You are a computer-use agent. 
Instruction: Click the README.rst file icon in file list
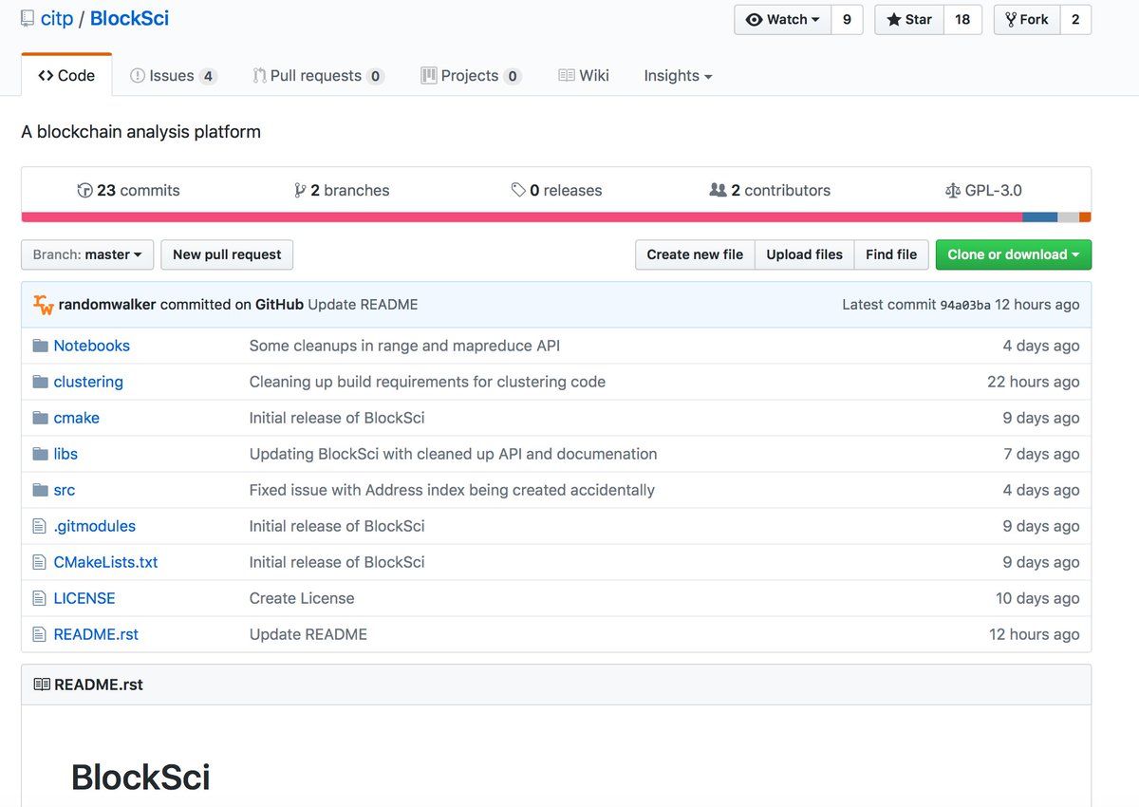coord(39,634)
